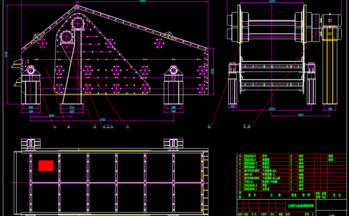
Task: Click the lifting lug on the right slope
Action: 168,35
